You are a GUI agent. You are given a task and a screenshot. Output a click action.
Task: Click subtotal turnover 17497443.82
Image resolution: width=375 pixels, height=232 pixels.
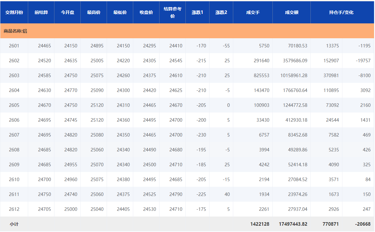(293, 224)
